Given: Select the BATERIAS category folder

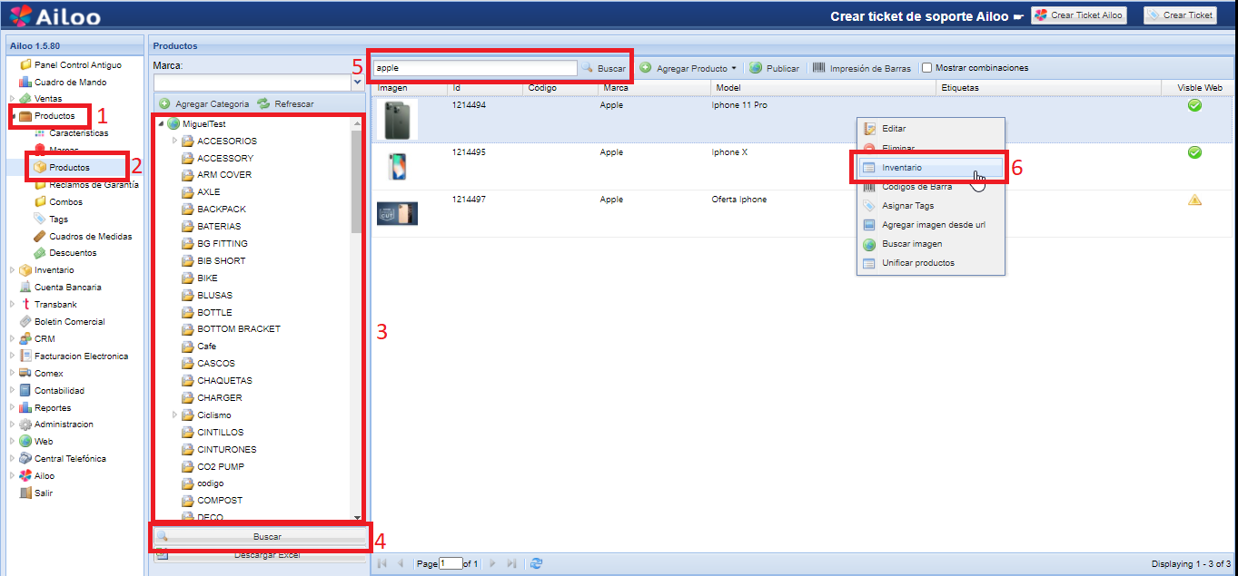Looking at the screenshot, I should click(187, 227).
